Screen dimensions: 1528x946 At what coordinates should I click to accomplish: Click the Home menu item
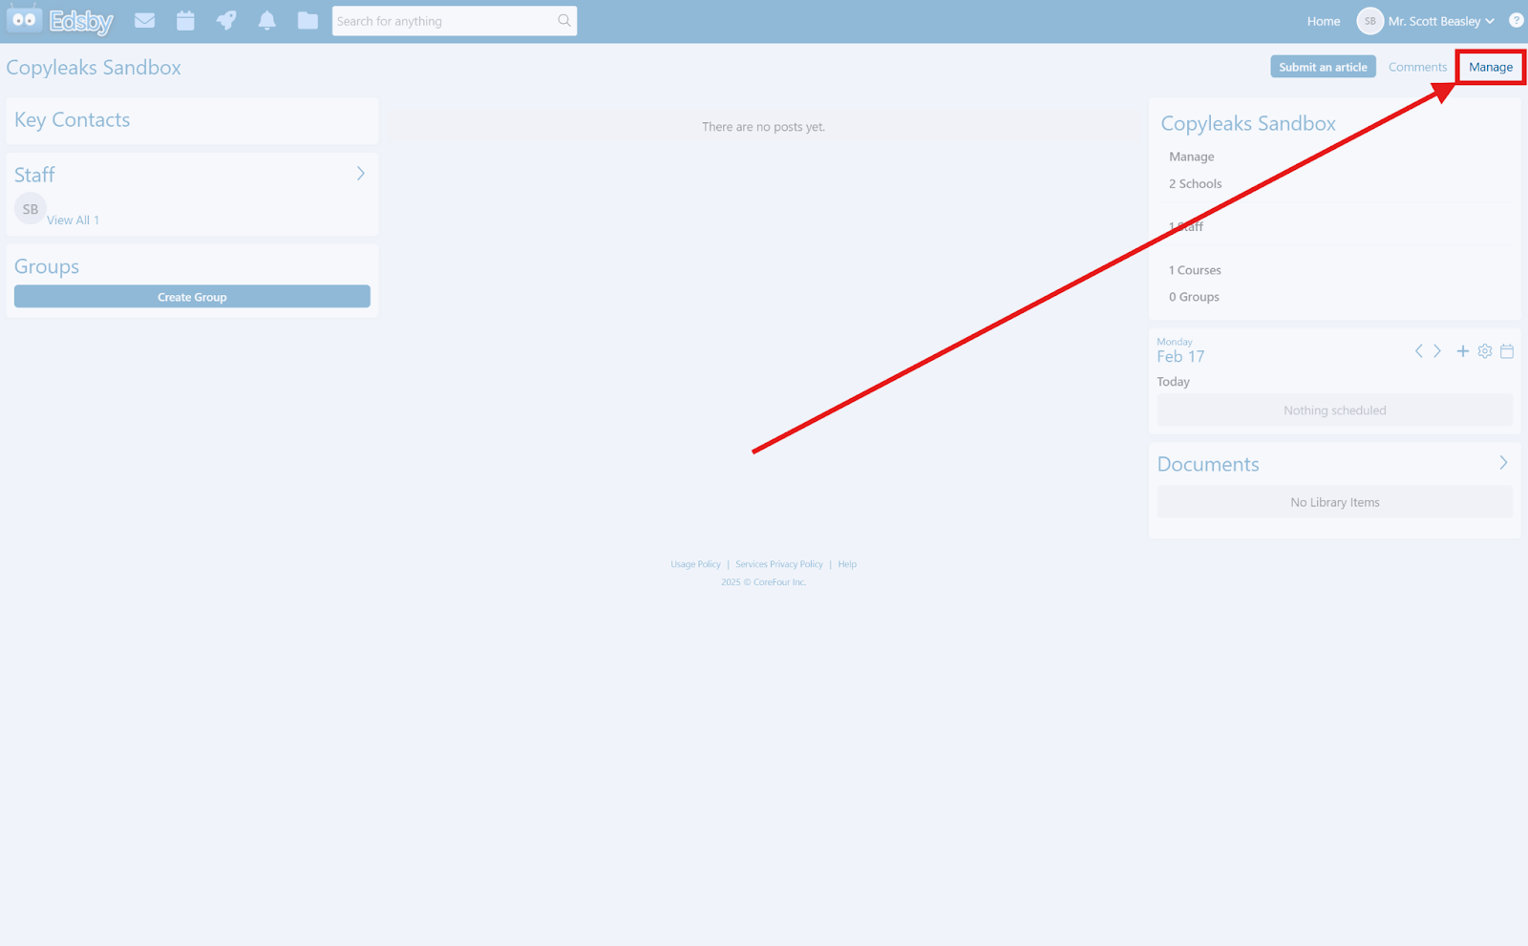(1324, 21)
